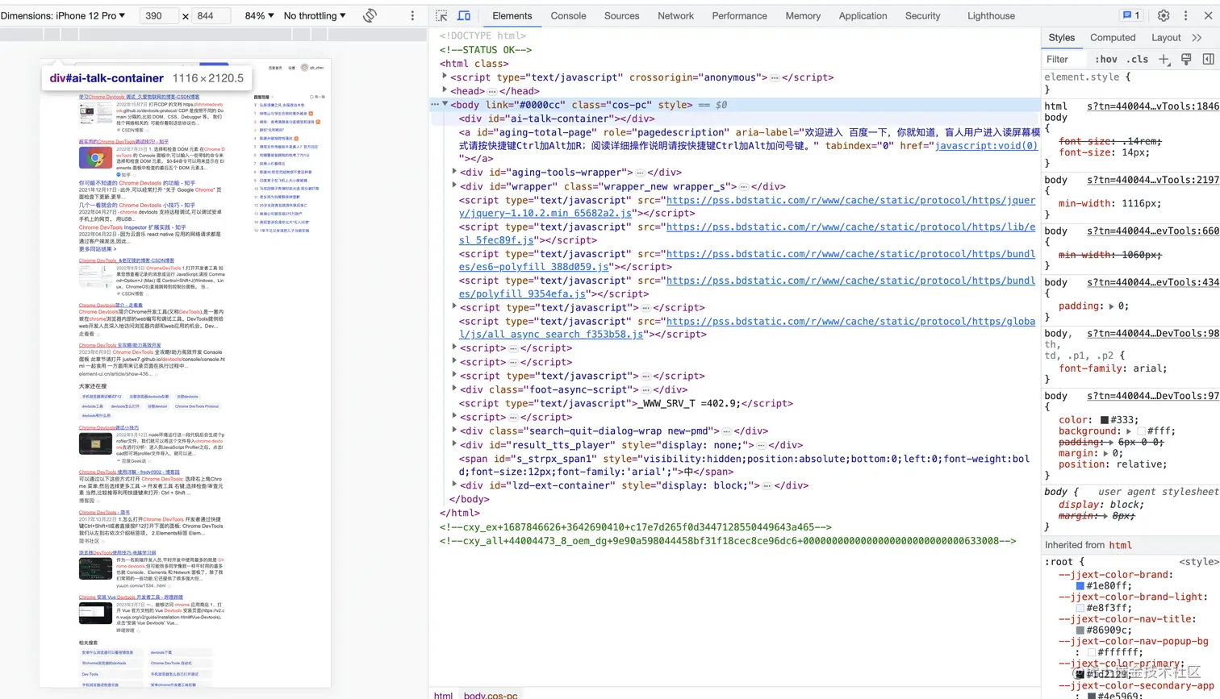
Task: Open the all_async_search_f353b58.js link
Action: pyautogui.click(x=747, y=327)
